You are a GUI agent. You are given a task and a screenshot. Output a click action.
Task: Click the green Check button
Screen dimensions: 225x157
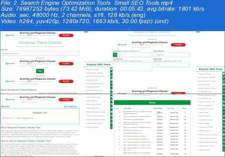pos(40,71)
